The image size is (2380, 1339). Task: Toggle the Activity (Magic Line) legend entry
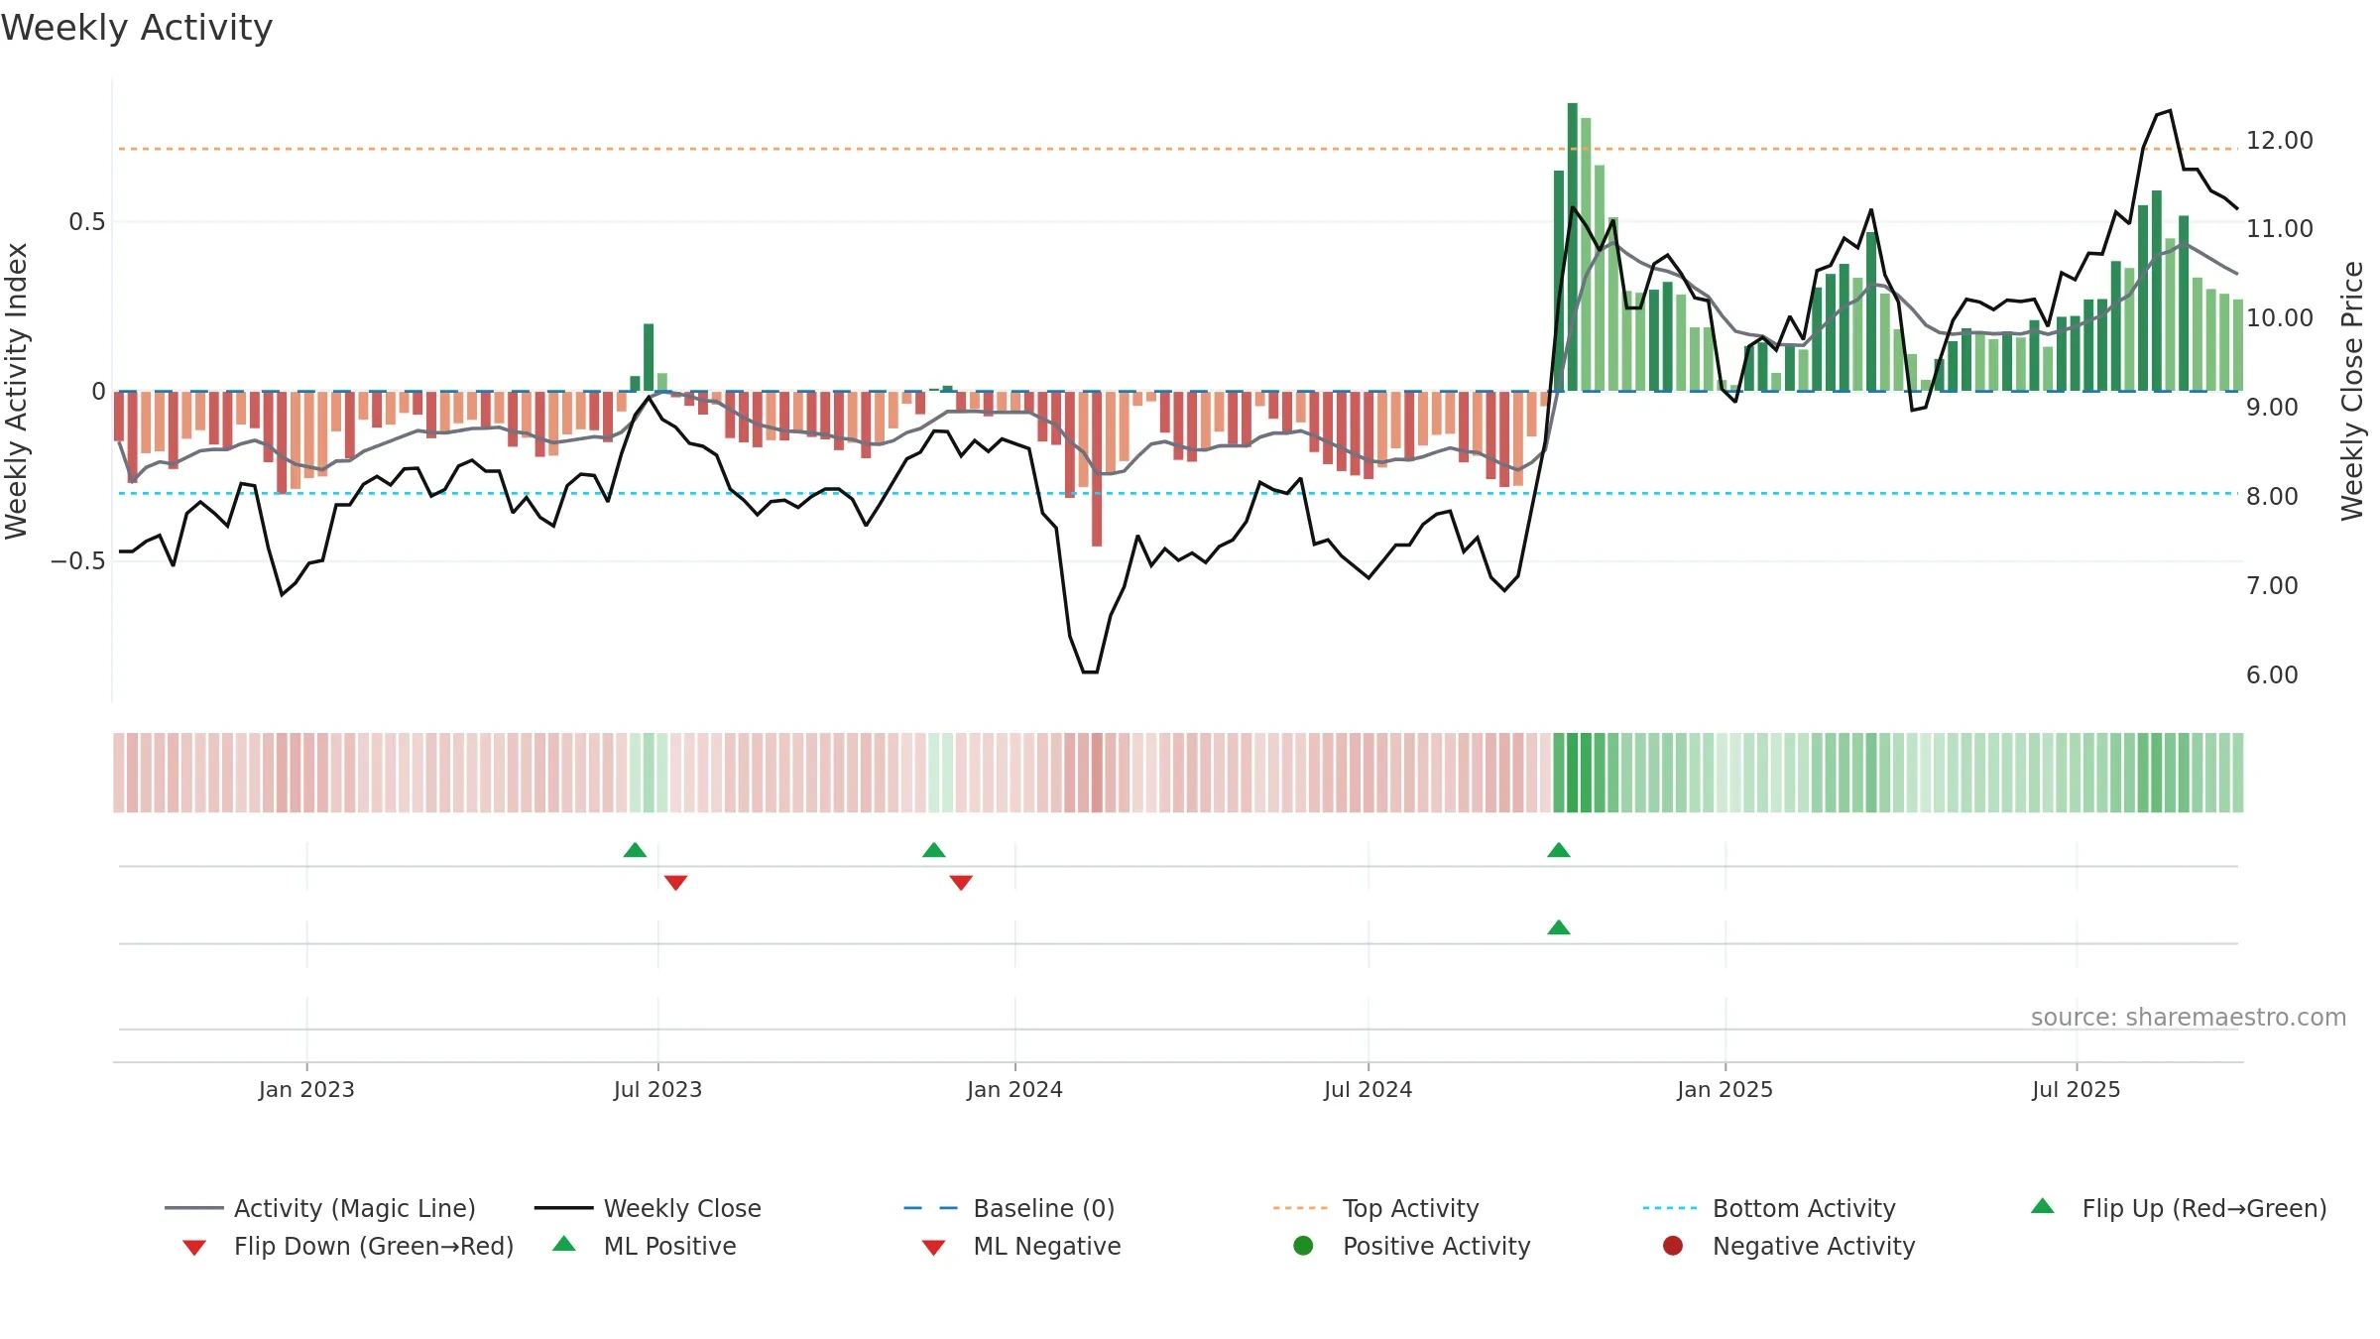pyautogui.click(x=320, y=1208)
